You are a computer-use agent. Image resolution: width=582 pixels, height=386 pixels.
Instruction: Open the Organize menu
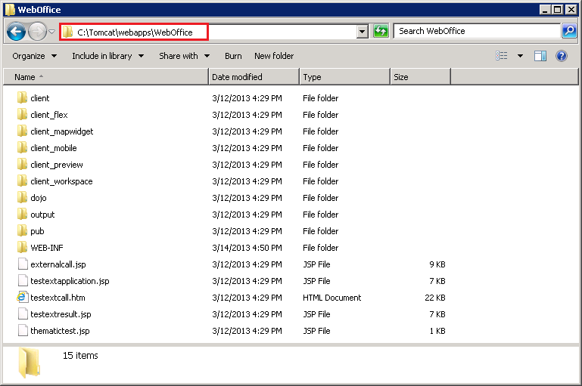[x=34, y=56]
